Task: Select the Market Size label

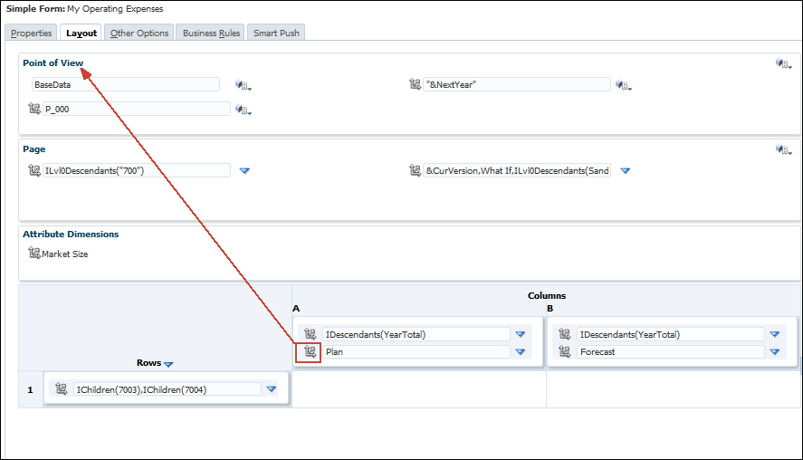Action: [x=64, y=254]
